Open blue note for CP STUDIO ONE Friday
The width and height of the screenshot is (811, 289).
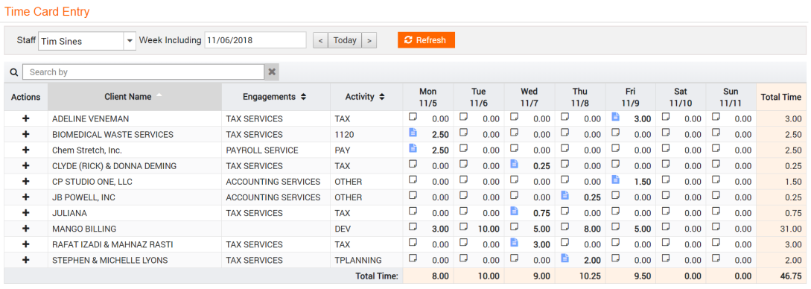pyautogui.click(x=615, y=180)
